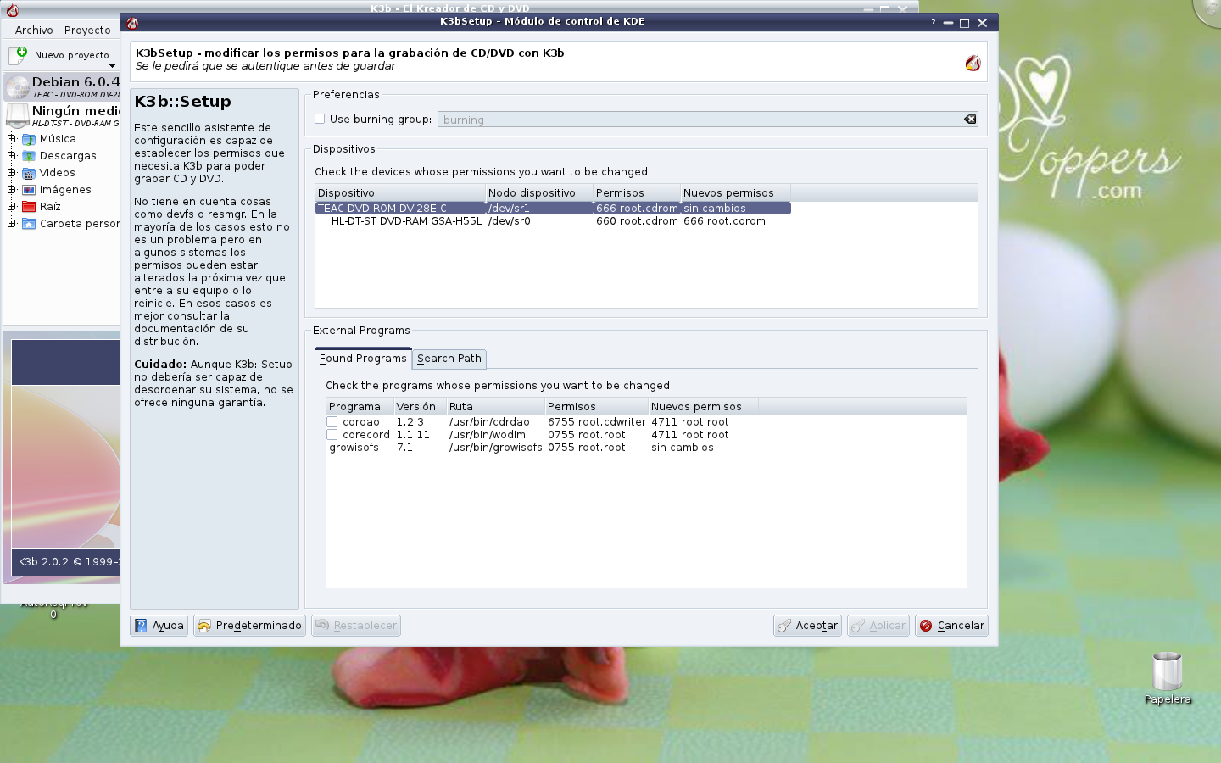Select the TEAC DVD-ROM DV-28E-C device row
This screenshot has height=763, width=1221.
click(553, 209)
